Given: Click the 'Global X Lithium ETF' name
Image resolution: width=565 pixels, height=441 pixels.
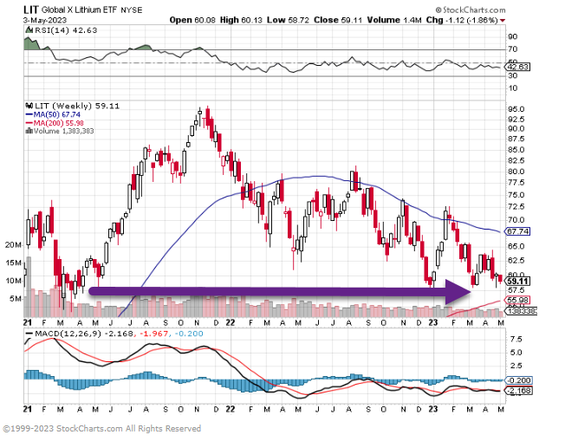Looking at the screenshot, I should coord(79,10).
